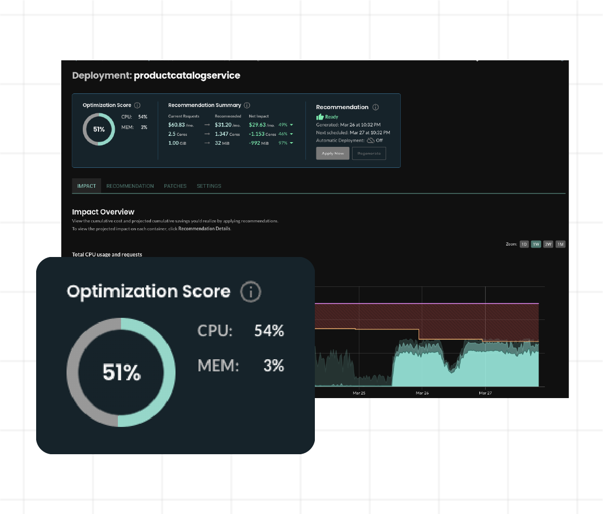
Task: Click the 1.00 GiB current value
Action: tap(177, 143)
